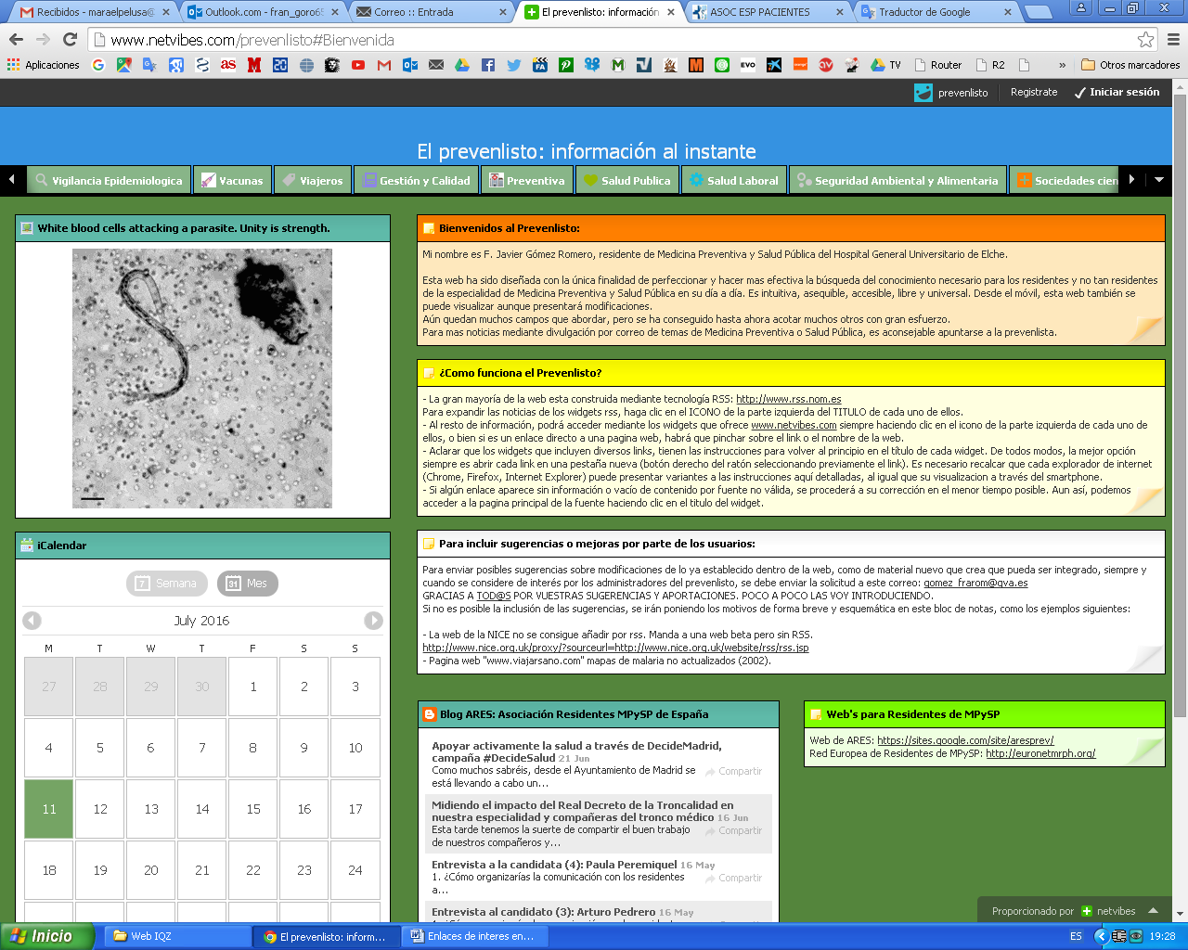
Task: Open the YouTube bookmark
Action: (x=358, y=65)
